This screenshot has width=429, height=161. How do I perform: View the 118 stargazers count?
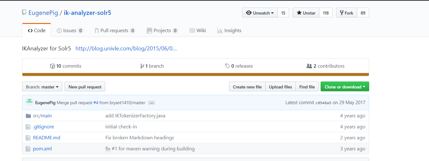pyautogui.click(x=326, y=13)
